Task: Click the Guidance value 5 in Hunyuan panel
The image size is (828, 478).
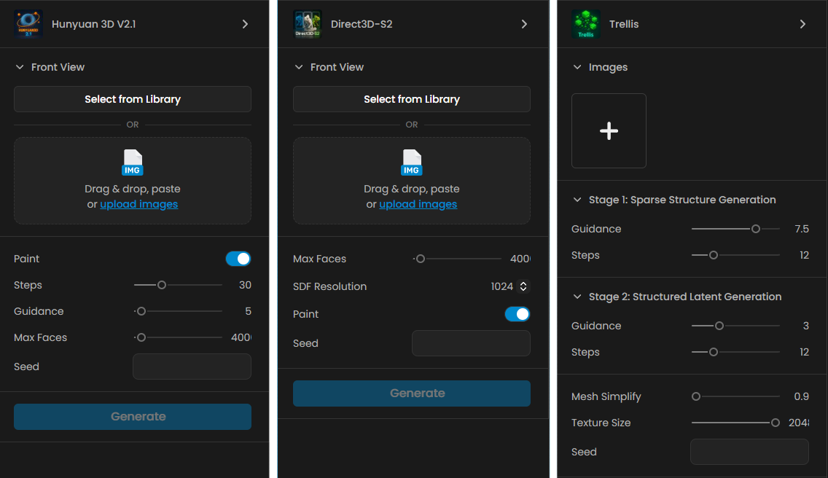Action: [249, 312]
